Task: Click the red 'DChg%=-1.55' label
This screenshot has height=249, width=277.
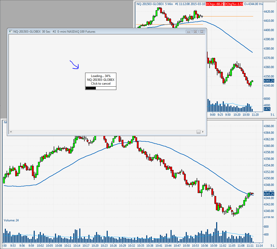Action: tap(234, 4)
